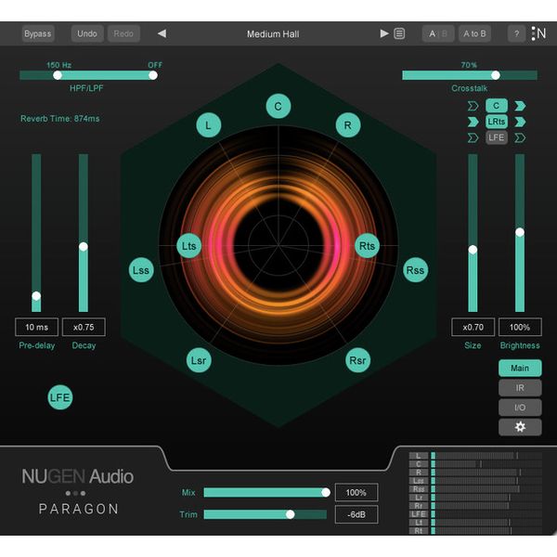Click the Rsr channel node
Screen dimensions: 557x557
357,360
